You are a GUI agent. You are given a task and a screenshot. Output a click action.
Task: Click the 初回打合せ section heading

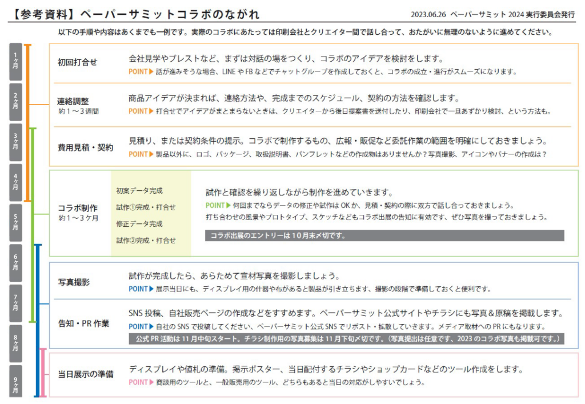click(x=77, y=62)
